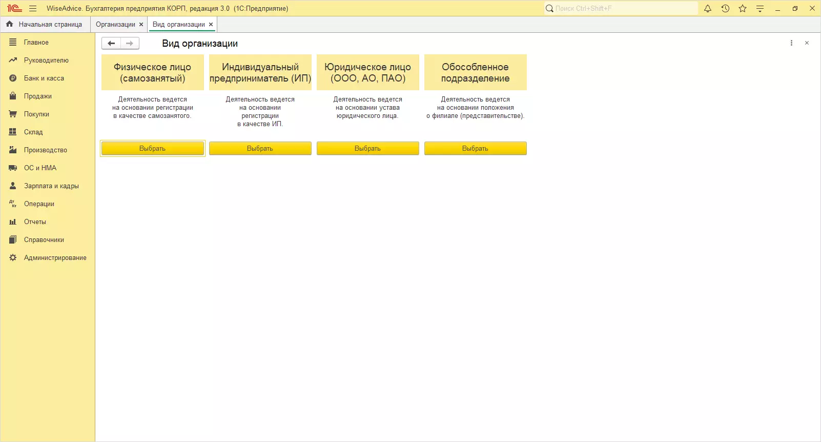Go back with the left arrow button
This screenshot has width=821, height=442.
[111, 44]
